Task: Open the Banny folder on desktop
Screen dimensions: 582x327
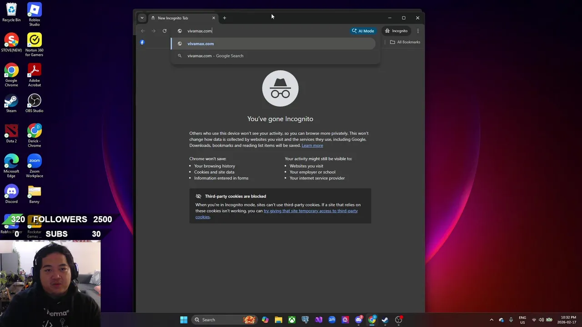Action: [x=34, y=194]
